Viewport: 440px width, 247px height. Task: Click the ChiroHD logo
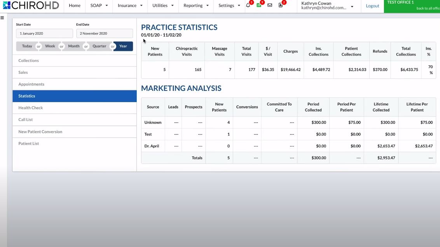(x=31, y=5)
